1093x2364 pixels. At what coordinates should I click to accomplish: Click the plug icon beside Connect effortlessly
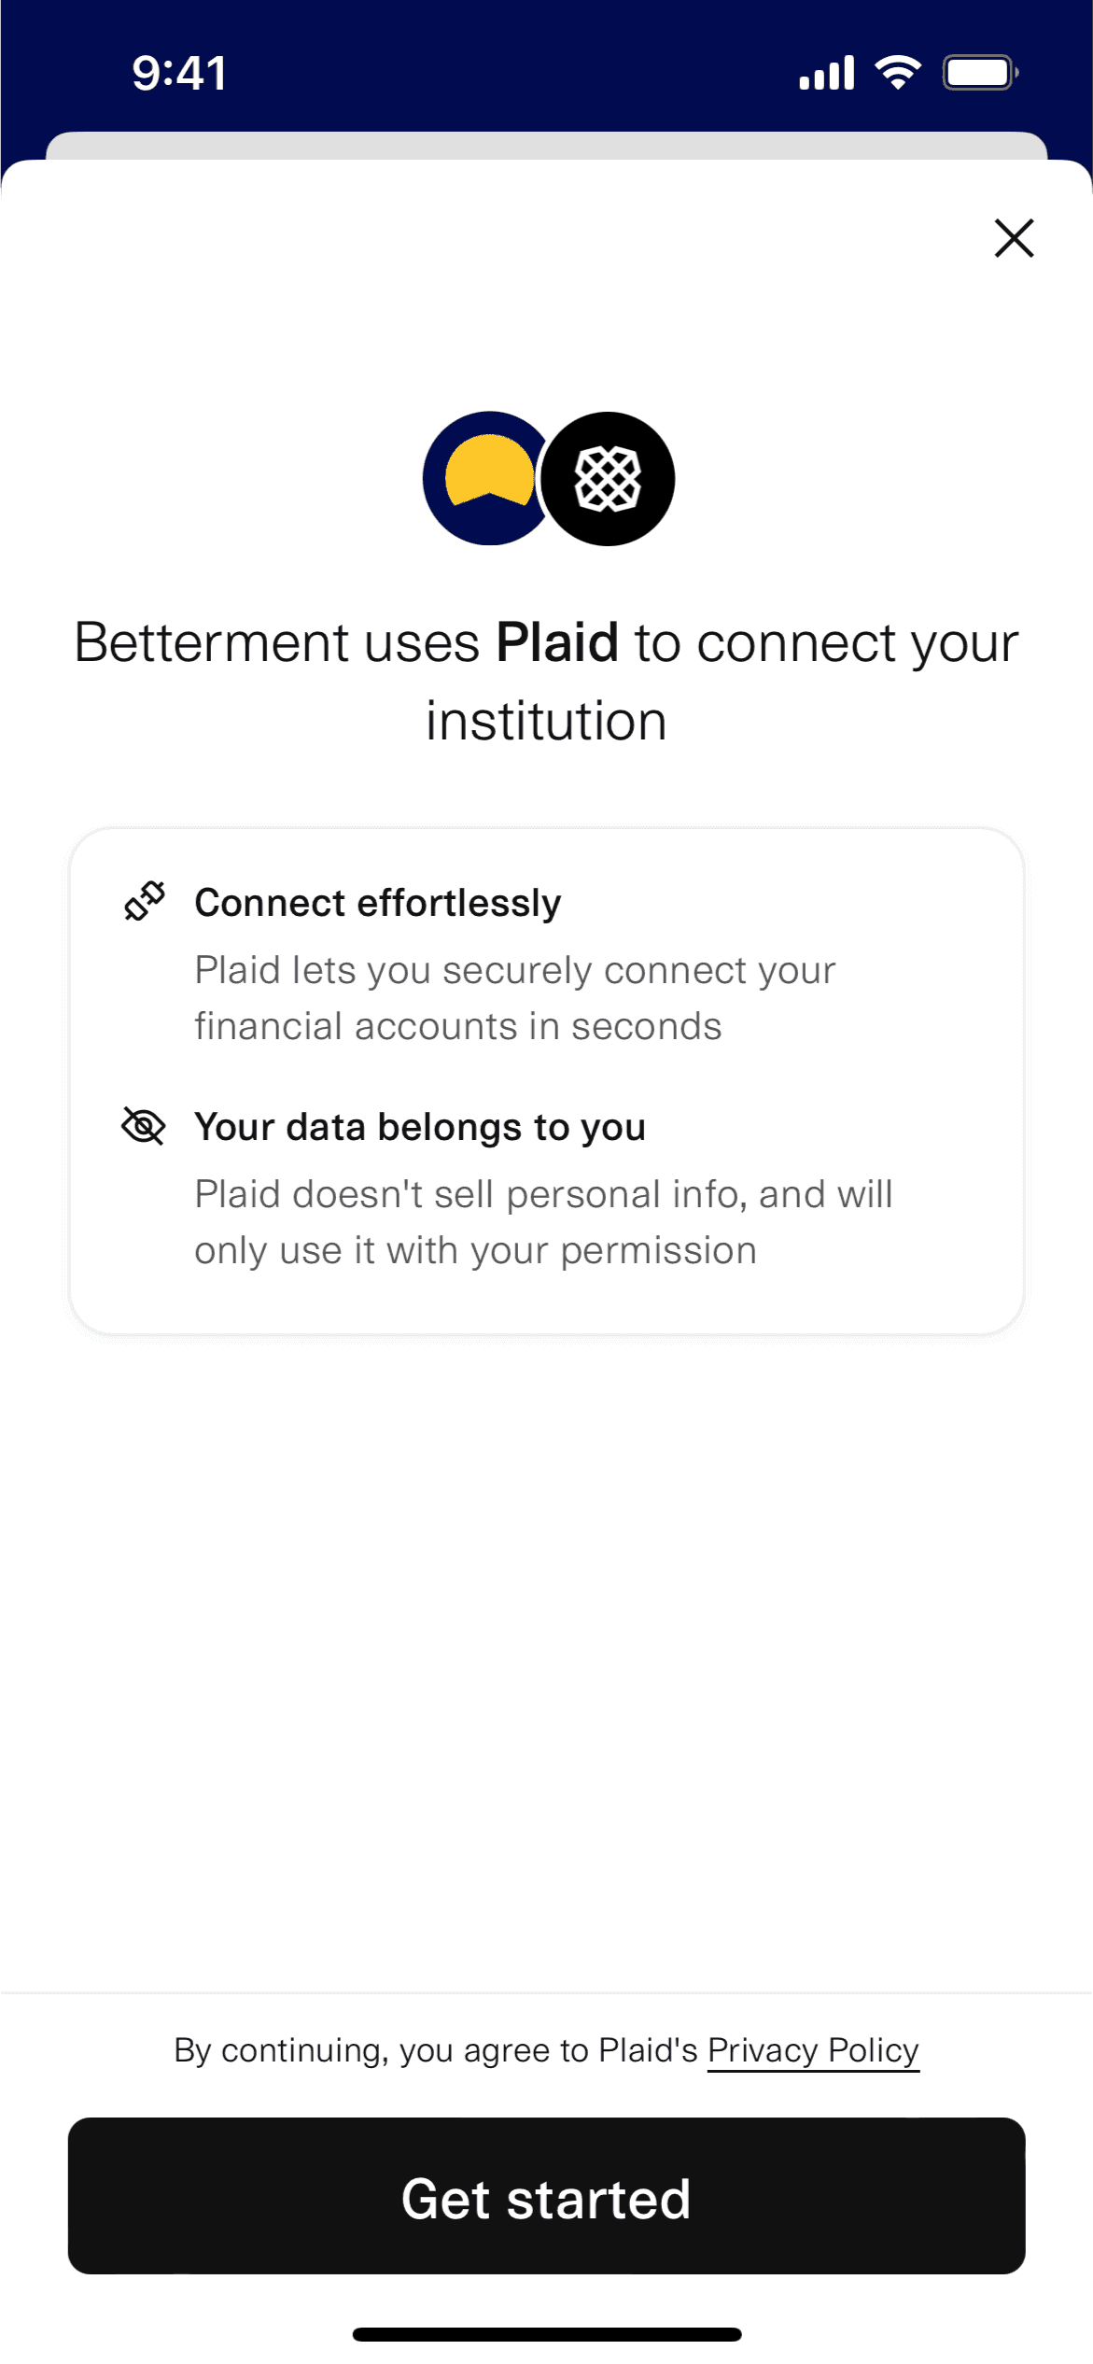point(145,902)
